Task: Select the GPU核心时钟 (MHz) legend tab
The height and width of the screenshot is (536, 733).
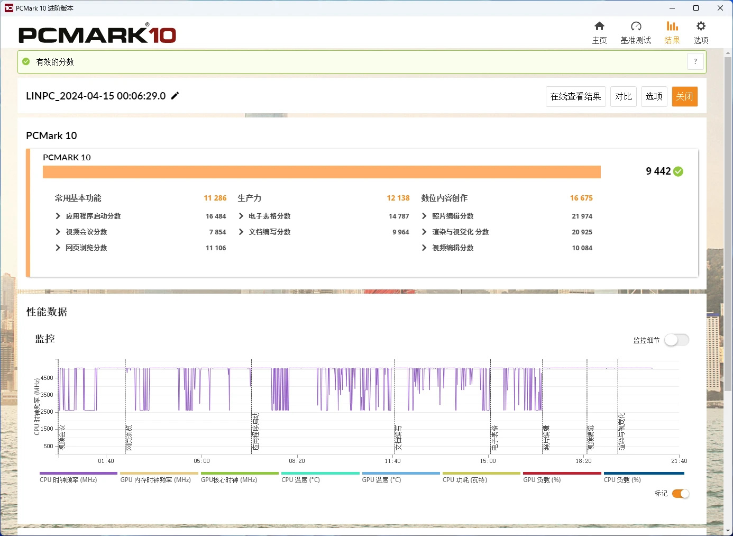Action: click(x=240, y=477)
